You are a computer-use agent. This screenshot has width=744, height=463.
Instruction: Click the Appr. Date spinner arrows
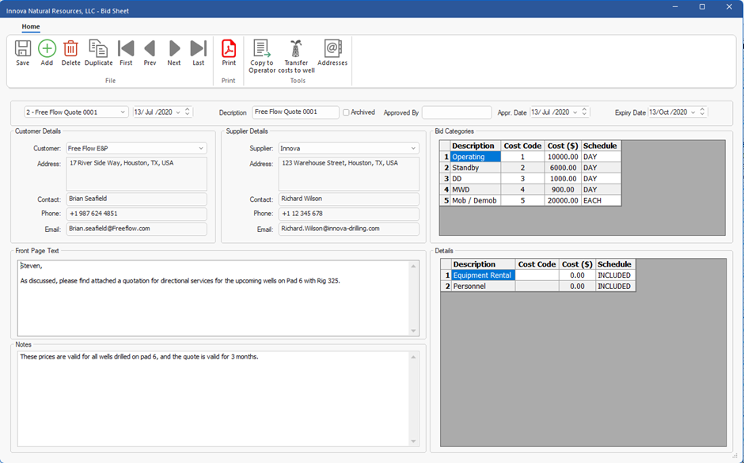tap(585, 112)
